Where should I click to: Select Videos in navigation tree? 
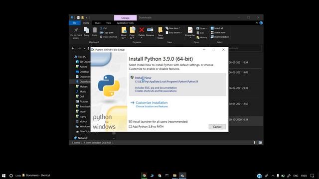pos(82,121)
